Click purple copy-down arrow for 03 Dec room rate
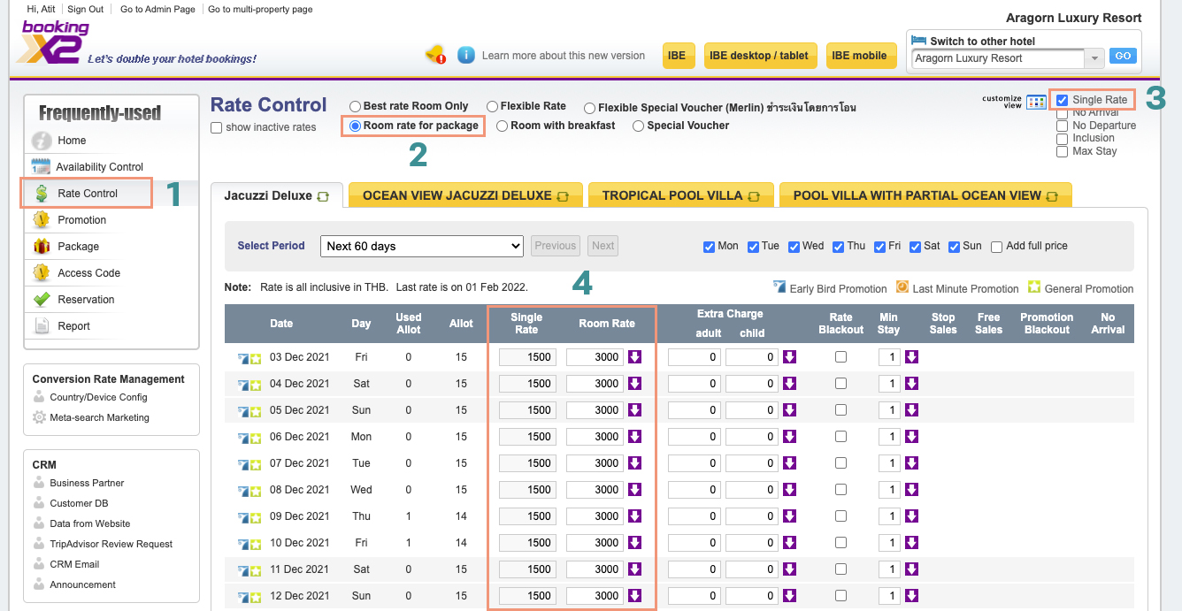1182x611 pixels. (634, 357)
